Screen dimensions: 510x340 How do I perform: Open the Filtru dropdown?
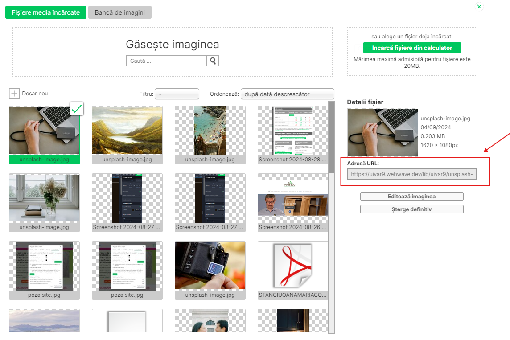(x=177, y=94)
